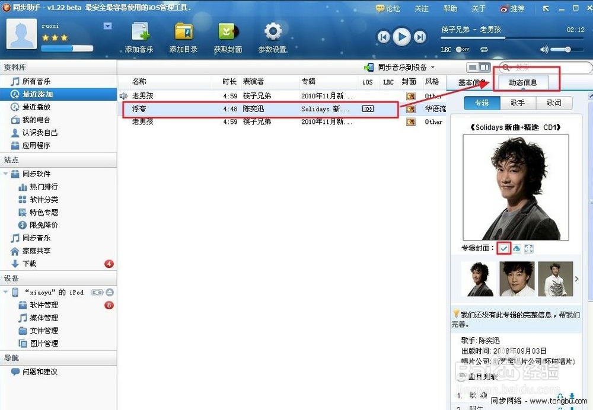593x410 pixels.
Task: Collapse the xiaoyu iPod device tree
Action: [5, 292]
